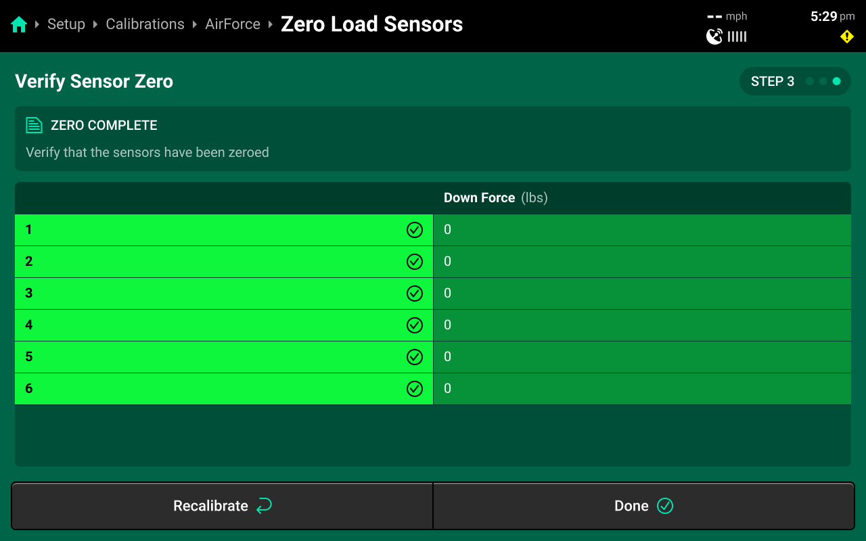Click the GPS satellite signal icon
The image size is (866, 541).
point(714,37)
